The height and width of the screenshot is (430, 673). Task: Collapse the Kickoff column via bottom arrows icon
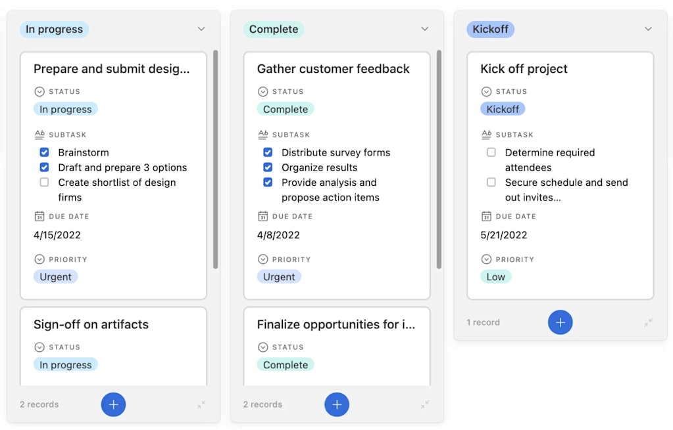[x=648, y=322]
